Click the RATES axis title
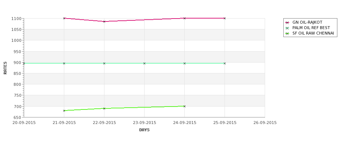 5,68
